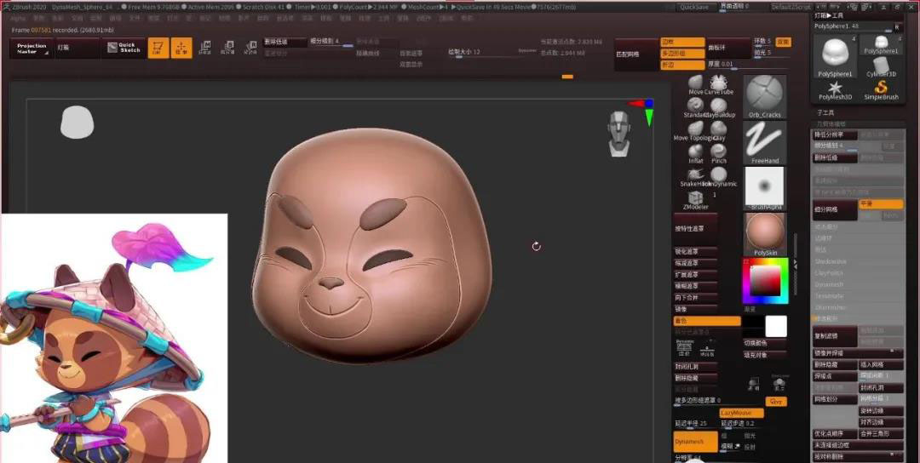The height and width of the screenshot is (463, 920).
Task: Choose the Cylinder3D tool
Action: [x=881, y=66]
